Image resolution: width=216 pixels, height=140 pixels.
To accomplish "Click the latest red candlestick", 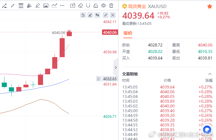I will point(69,34).
